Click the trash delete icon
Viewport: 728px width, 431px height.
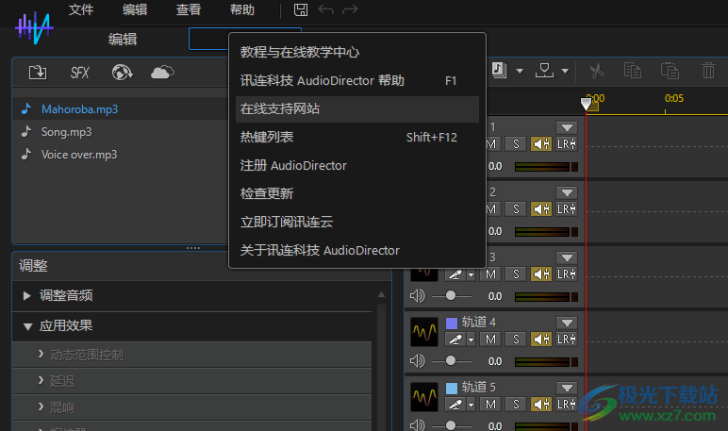tap(708, 71)
